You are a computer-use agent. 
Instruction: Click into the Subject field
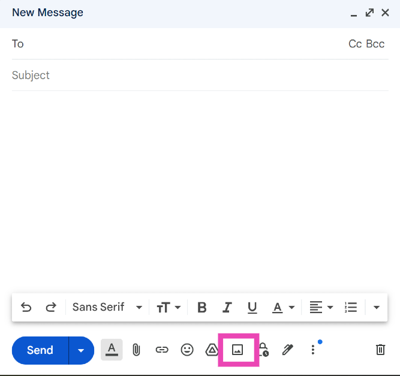click(198, 75)
